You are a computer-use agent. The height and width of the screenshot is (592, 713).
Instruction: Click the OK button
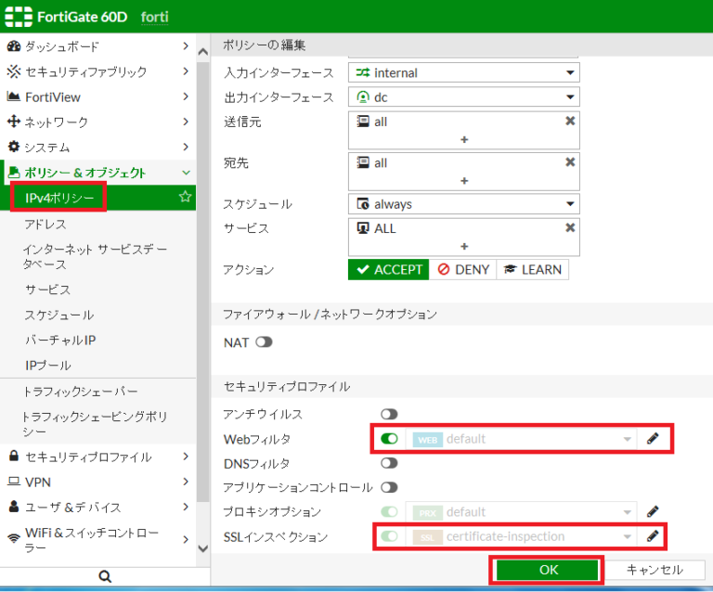pyautogui.click(x=548, y=570)
